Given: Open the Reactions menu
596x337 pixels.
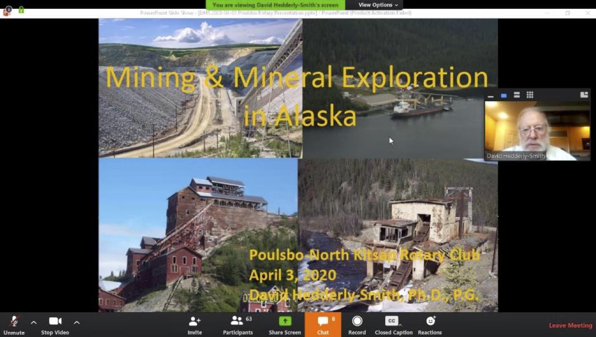Looking at the screenshot, I should tap(430, 322).
